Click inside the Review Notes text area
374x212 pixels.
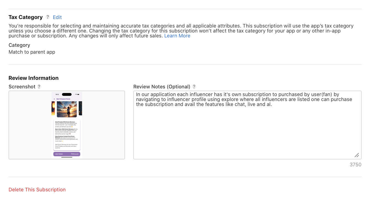pos(247,129)
